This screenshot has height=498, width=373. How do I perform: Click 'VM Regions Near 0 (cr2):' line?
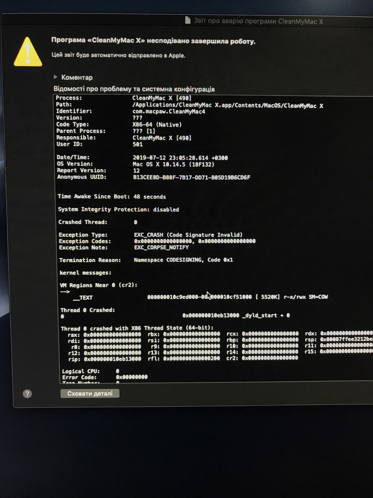click(99, 285)
